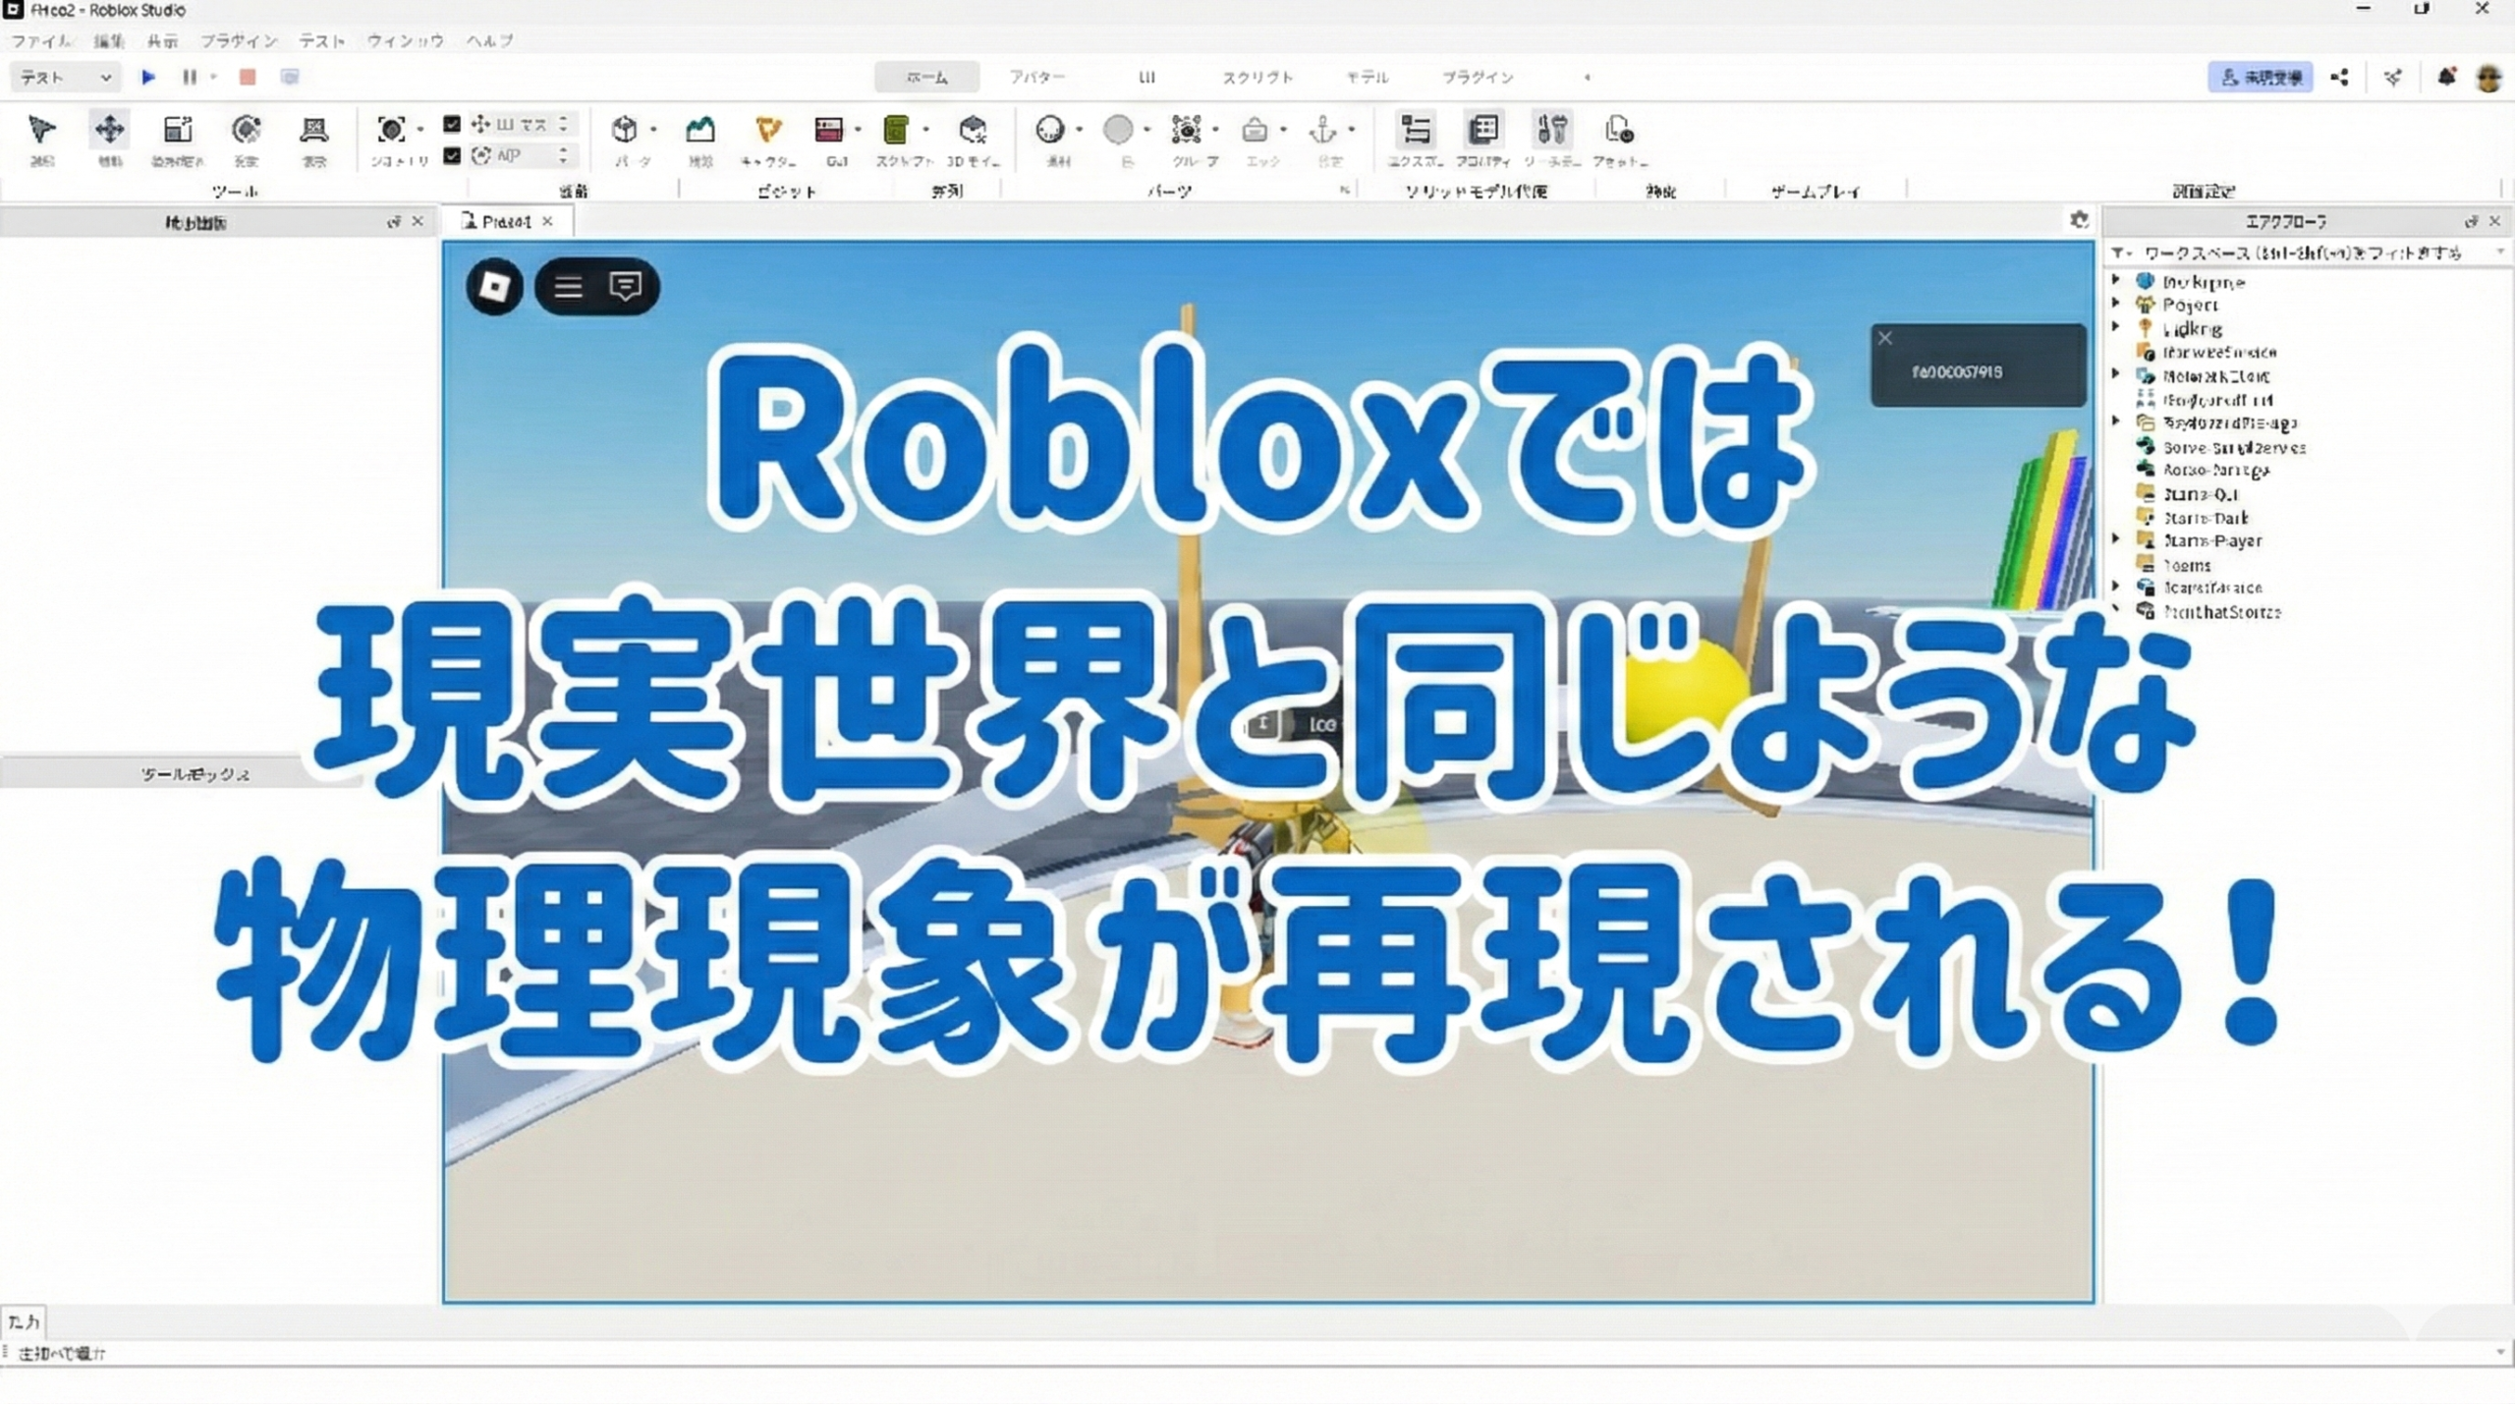Viewport: 2515px width, 1404px height.
Task: Open the Plugins menu in menu bar
Action: (x=239, y=41)
